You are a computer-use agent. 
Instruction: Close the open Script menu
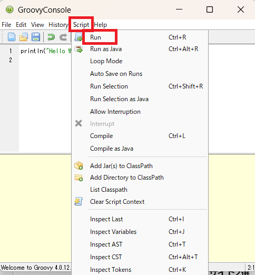(x=81, y=25)
